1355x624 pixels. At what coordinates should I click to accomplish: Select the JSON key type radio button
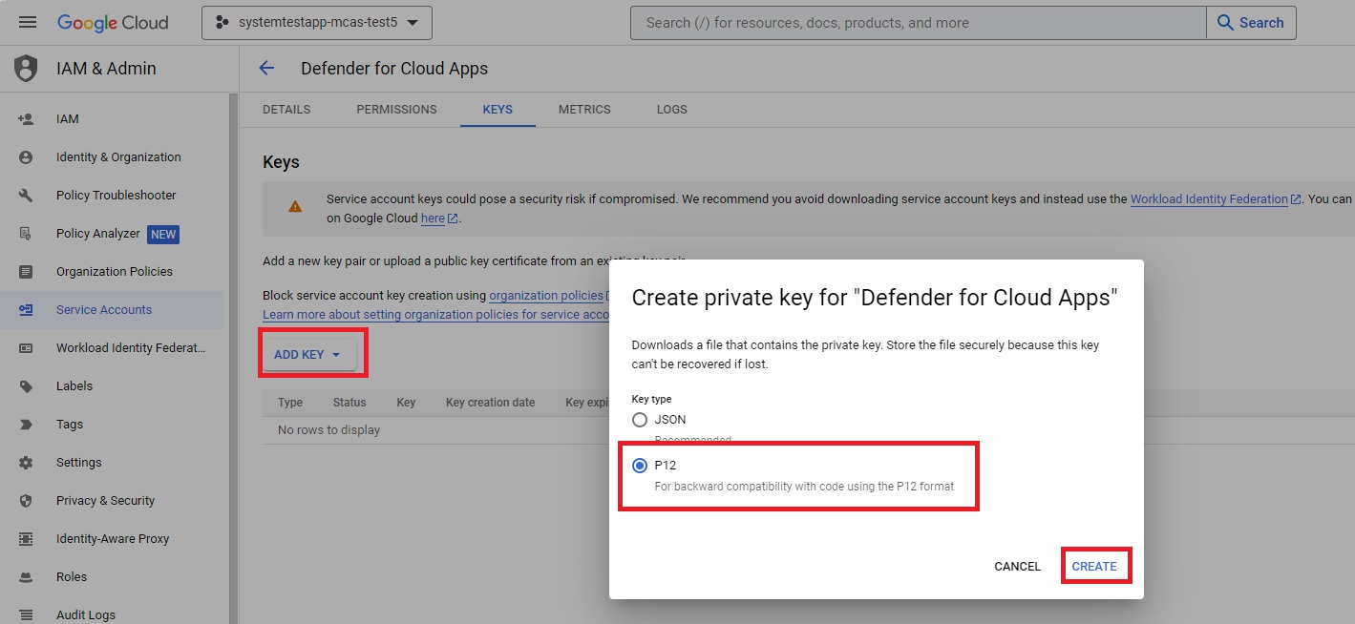(640, 420)
